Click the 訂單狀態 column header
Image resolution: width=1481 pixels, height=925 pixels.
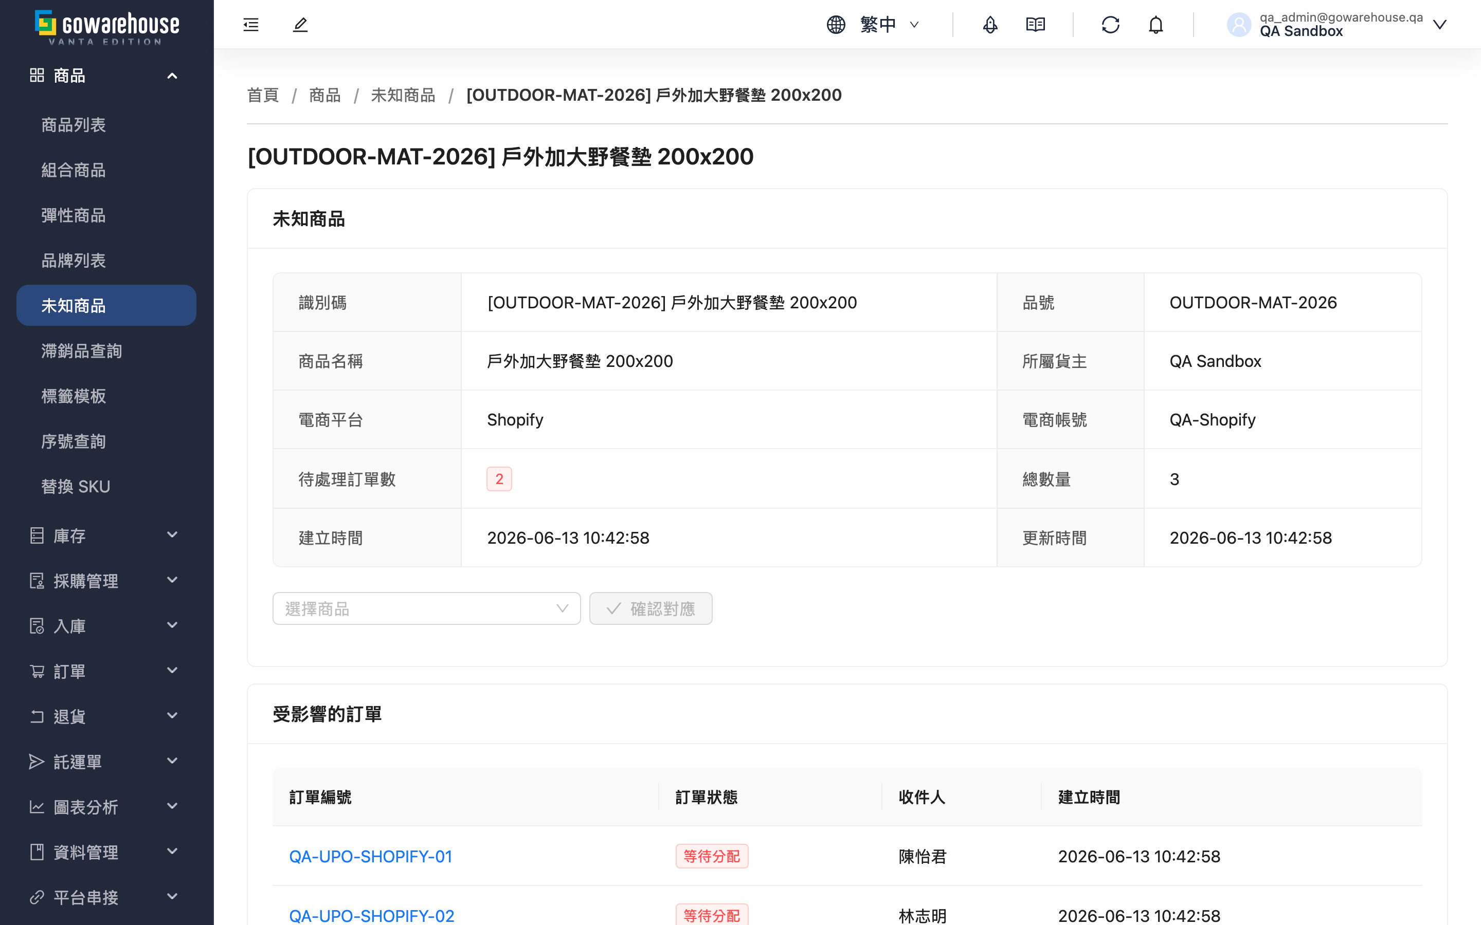click(x=706, y=797)
